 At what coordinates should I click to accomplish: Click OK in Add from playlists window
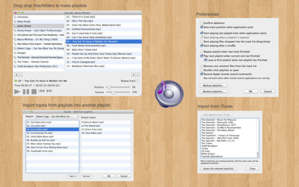(x=109, y=176)
